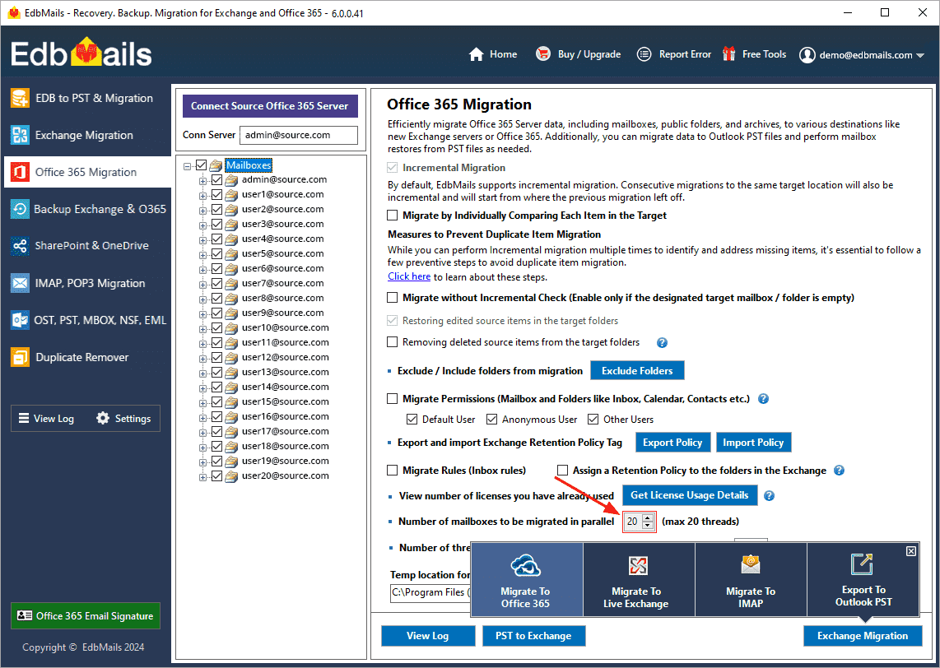Expand the user10@source.com tree node
The image size is (940, 668).
pyautogui.click(x=202, y=329)
